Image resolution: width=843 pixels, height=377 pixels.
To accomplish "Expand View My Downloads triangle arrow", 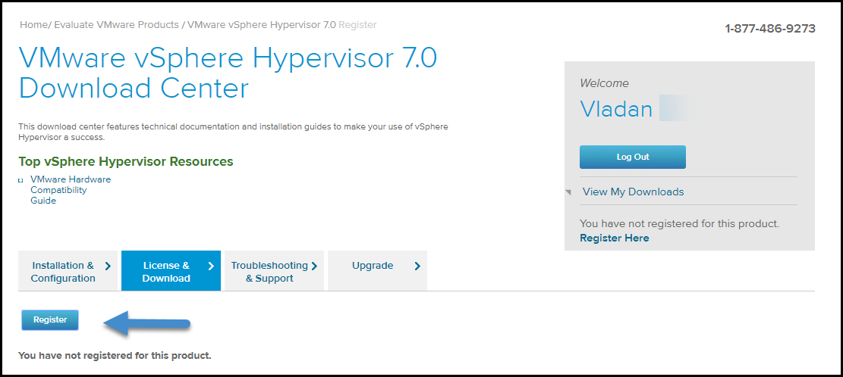I will point(568,192).
